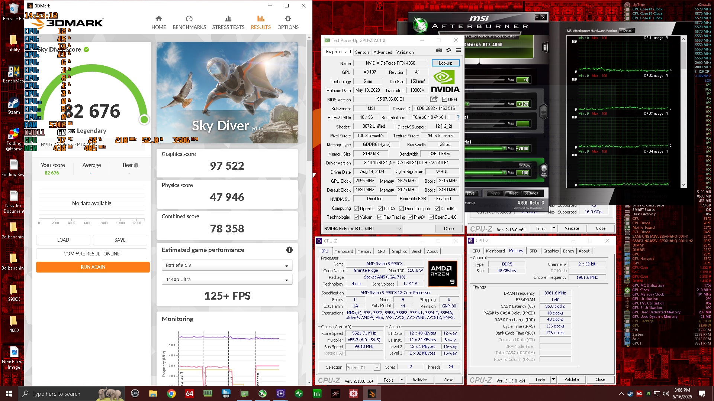
Task: Toggle the UEFI checkbox in GPU-Z
Action: (444, 99)
